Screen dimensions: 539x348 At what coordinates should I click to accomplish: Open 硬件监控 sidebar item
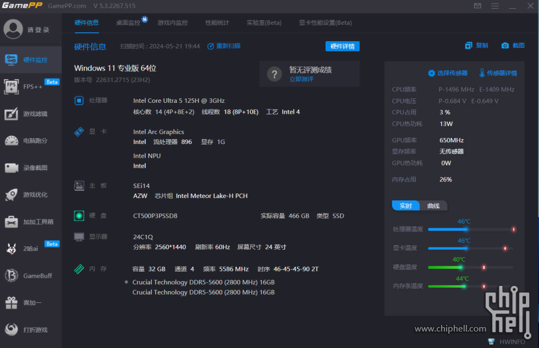[31, 60]
